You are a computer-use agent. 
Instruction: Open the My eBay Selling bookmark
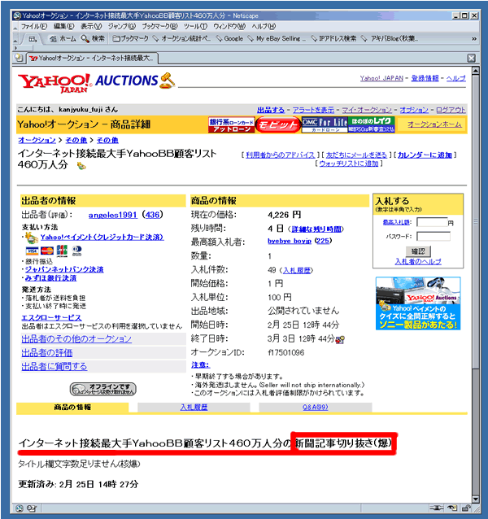click(x=277, y=39)
